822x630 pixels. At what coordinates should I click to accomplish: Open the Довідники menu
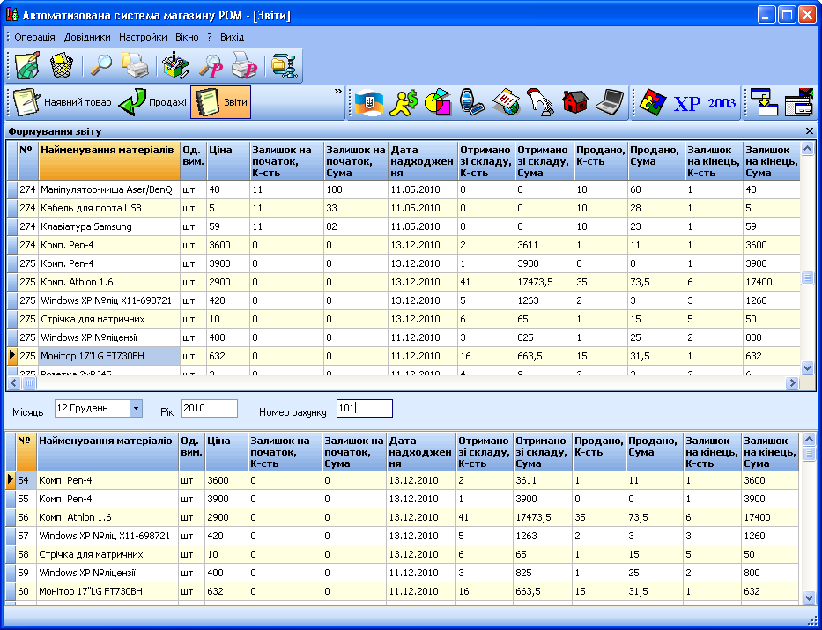click(x=87, y=37)
